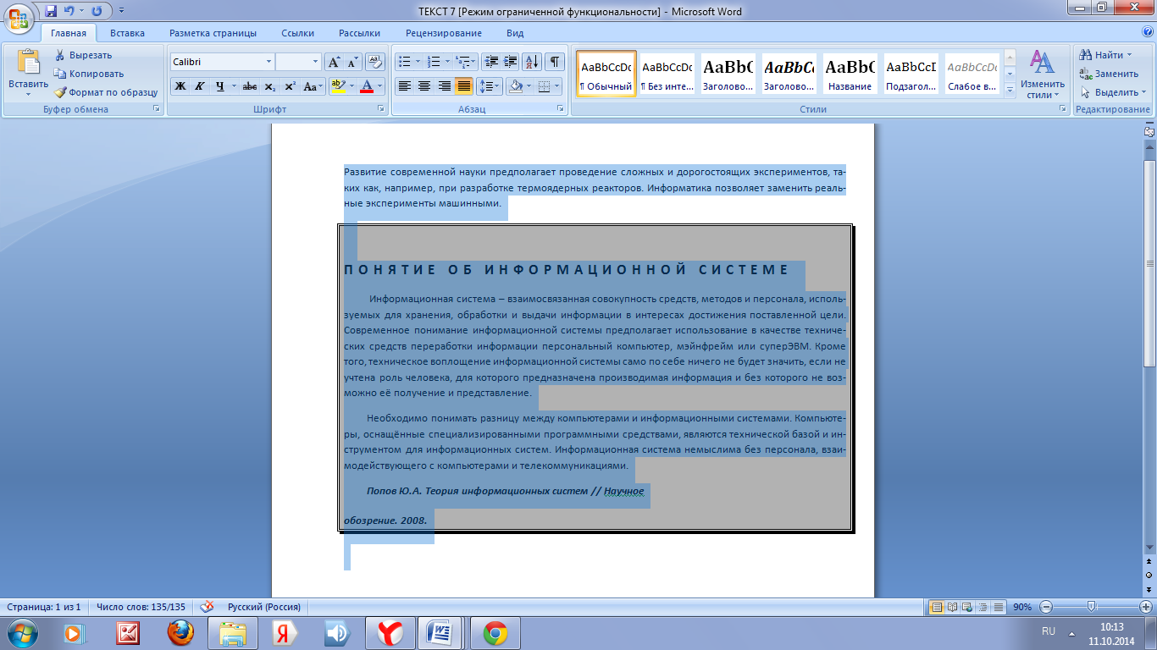Viewport: 1157px width, 650px height.
Task: Apply the Обычный style
Action: (x=606, y=74)
